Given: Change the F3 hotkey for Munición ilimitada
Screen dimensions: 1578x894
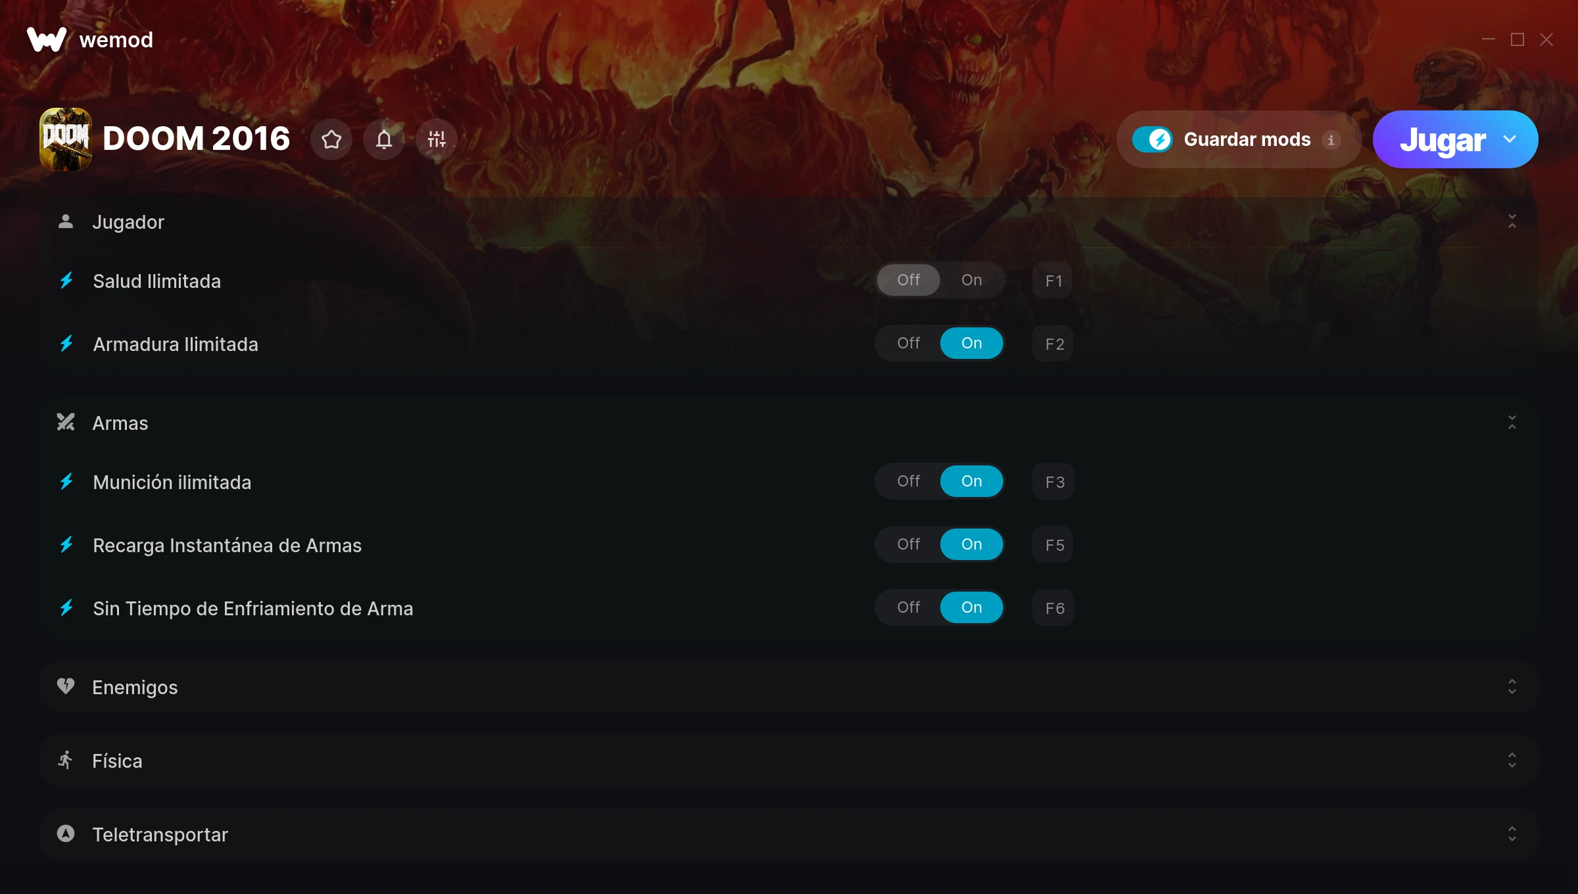Looking at the screenshot, I should pos(1053,482).
